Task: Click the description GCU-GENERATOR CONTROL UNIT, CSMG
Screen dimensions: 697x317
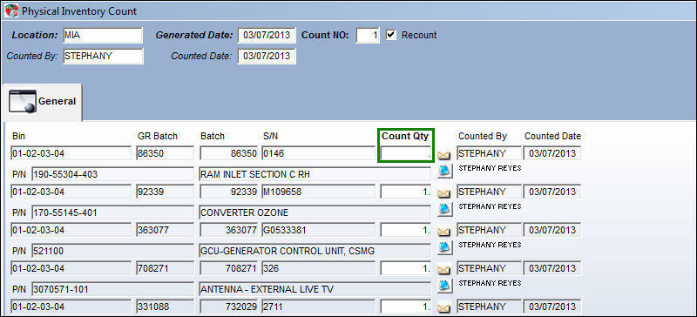Action: point(315,251)
